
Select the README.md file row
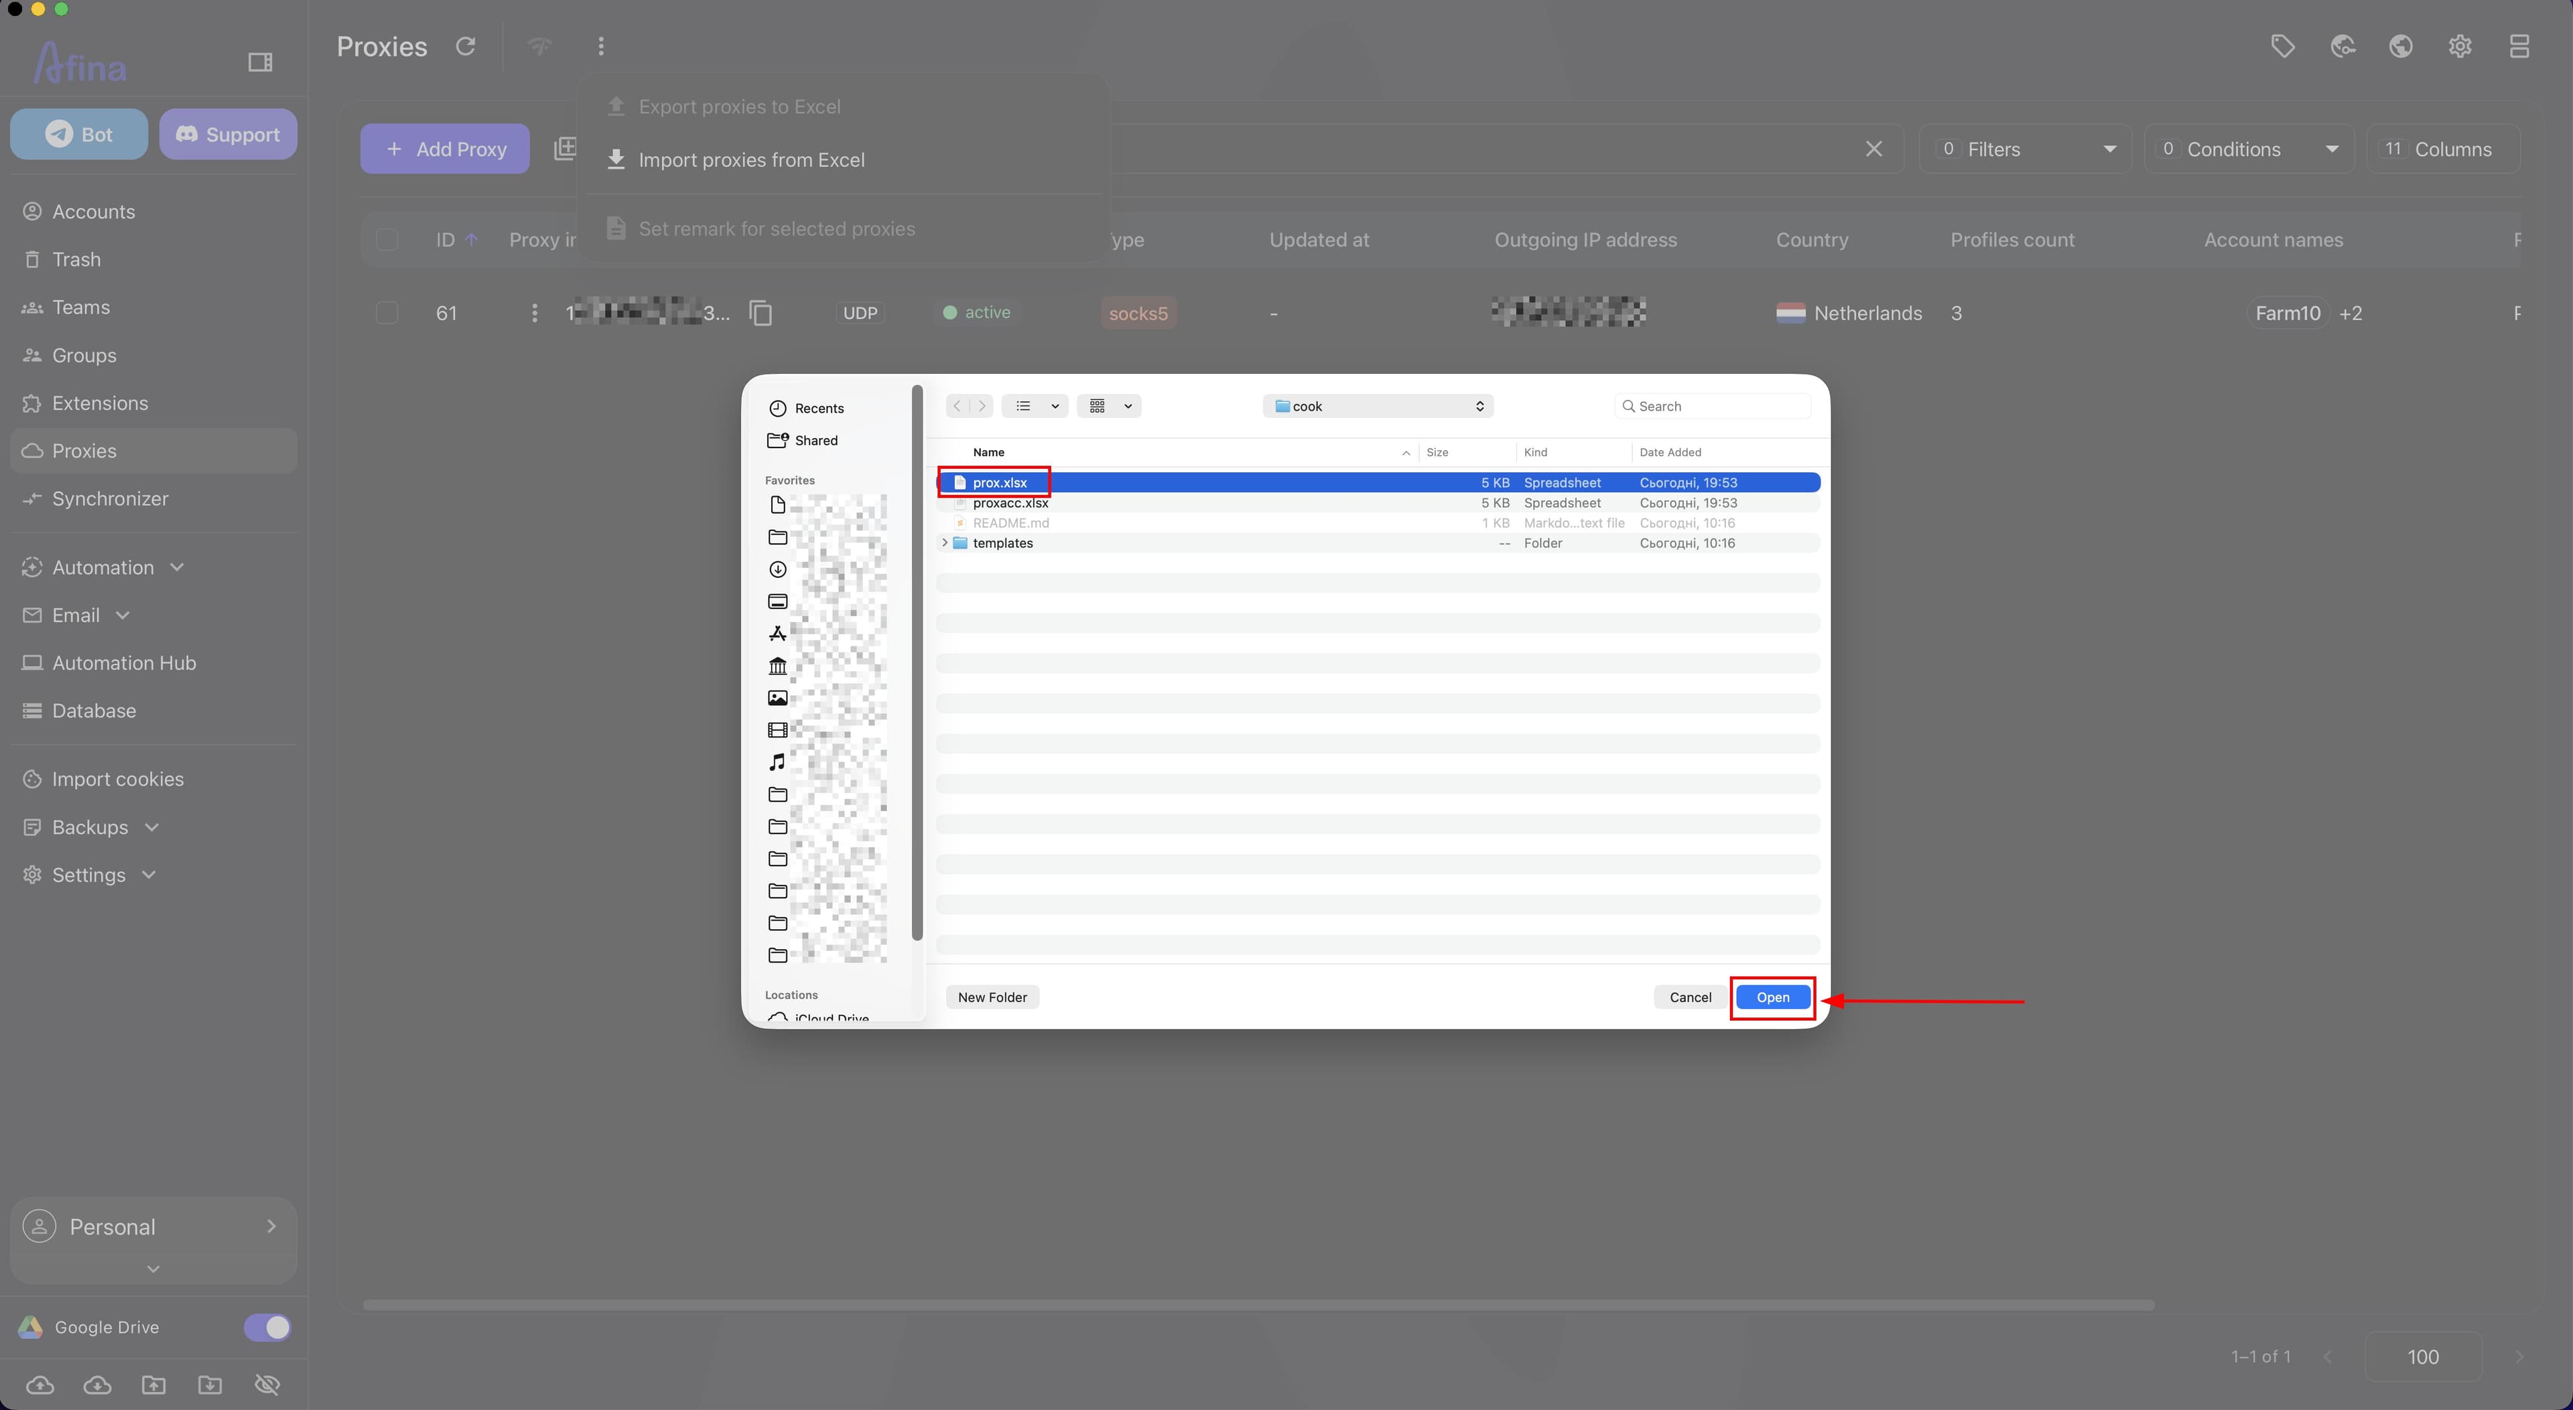[1378, 522]
